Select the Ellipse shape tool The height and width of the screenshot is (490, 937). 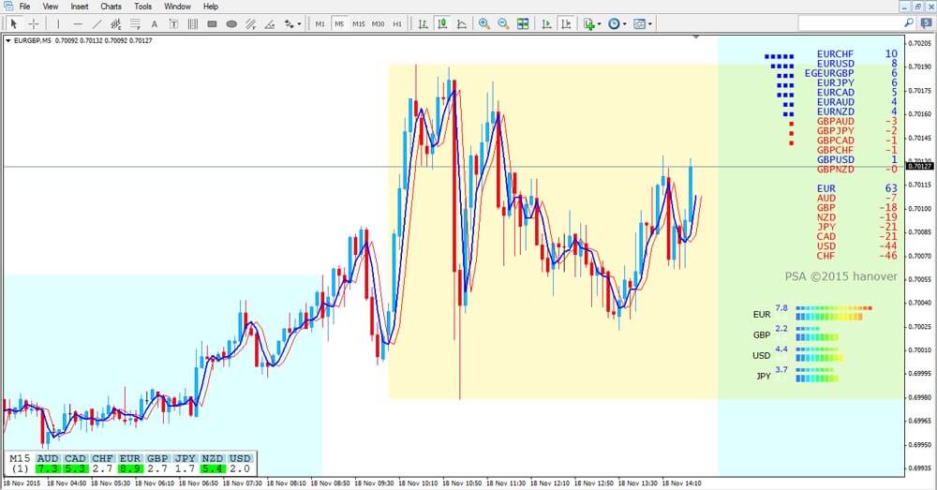coord(231,24)
